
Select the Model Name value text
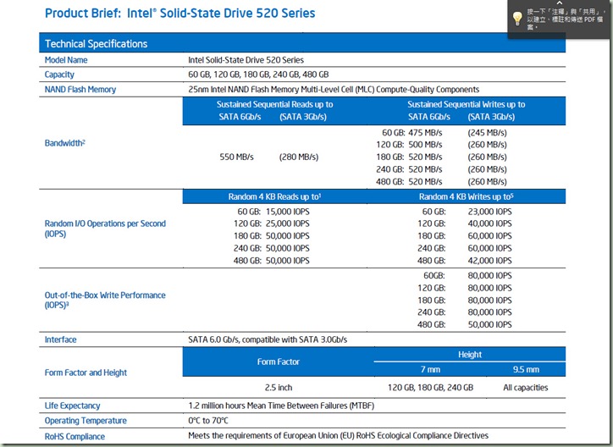pyautogui.click(x=246, y=60)
